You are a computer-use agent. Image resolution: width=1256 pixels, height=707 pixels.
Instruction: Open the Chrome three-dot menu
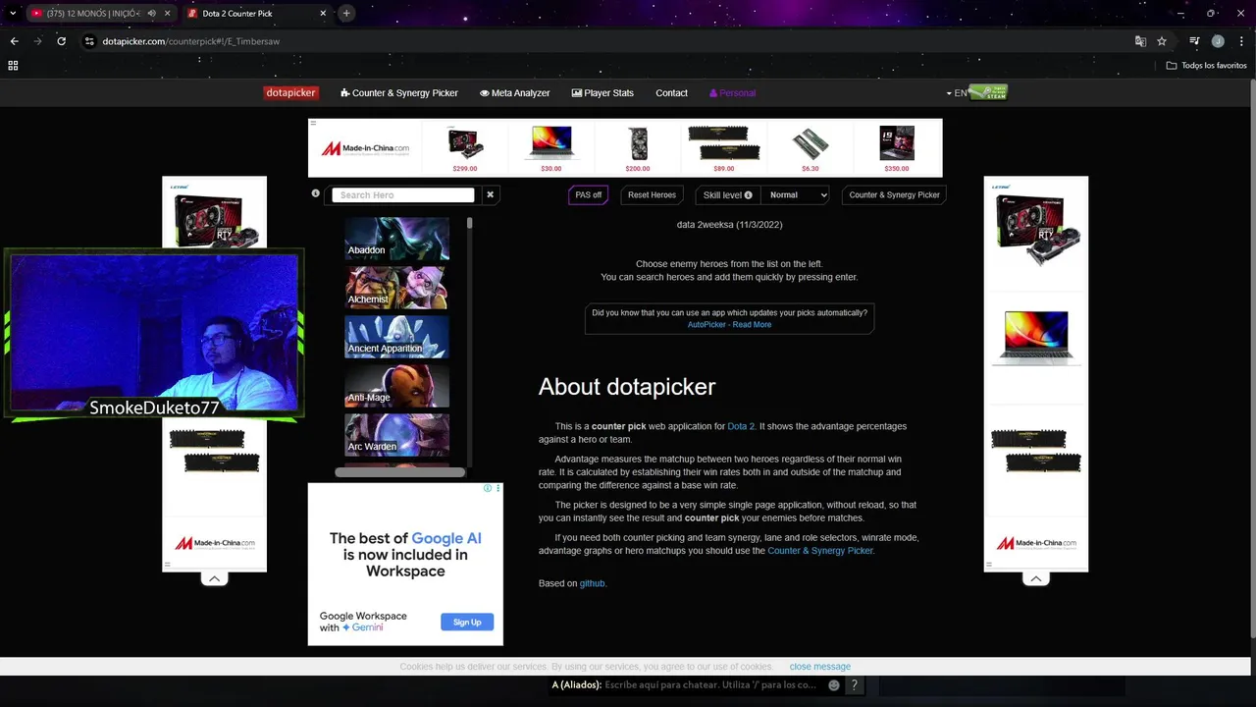pyautogui.click(x=1240, y=41)
